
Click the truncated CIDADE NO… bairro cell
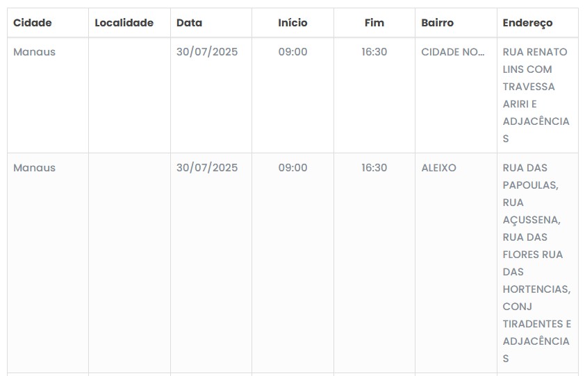pos(453,52)
